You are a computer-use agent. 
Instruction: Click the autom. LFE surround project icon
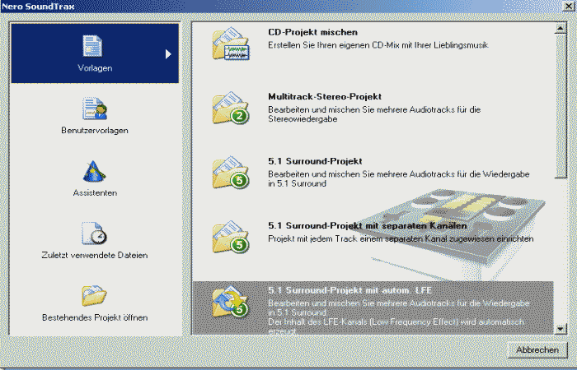[231, 302]
